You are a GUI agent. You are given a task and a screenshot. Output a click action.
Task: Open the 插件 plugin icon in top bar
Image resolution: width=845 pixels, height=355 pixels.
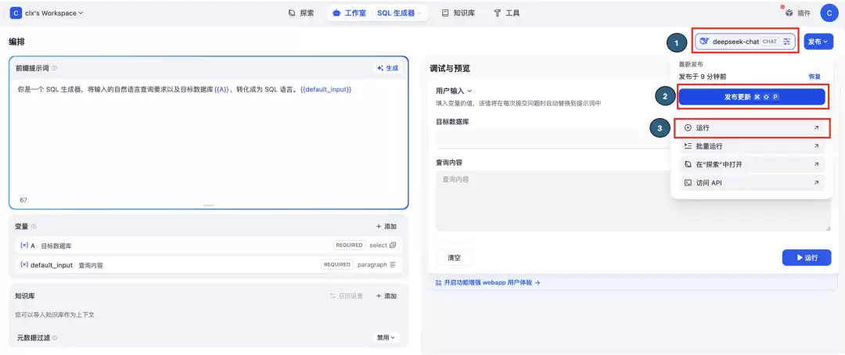click(789, 13)
